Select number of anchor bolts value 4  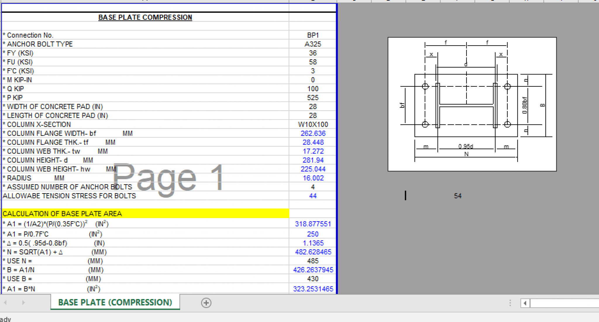(313, 187)
